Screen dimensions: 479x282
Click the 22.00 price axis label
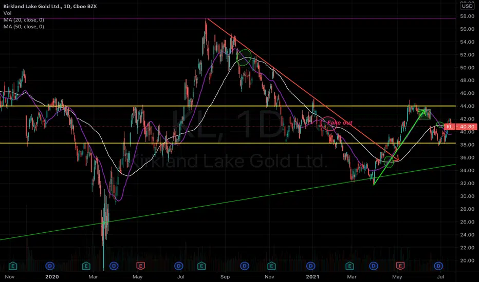pos(467,248)
